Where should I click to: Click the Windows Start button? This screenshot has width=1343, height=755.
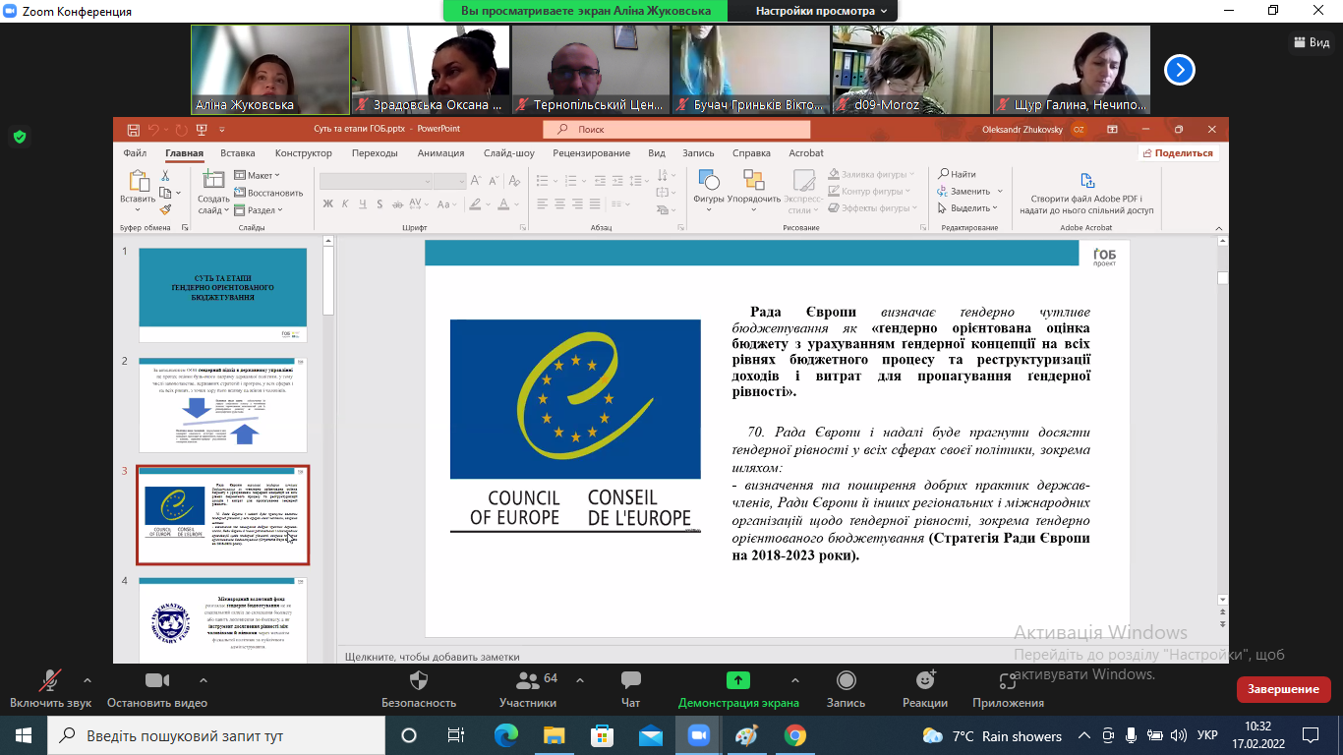click(x=23, y=735)
